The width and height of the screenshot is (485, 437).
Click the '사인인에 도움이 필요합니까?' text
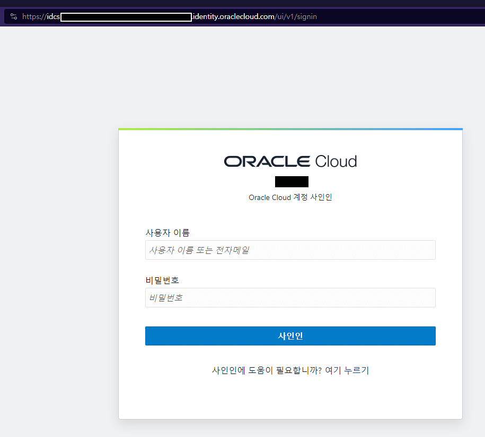[x=267, y=370]
